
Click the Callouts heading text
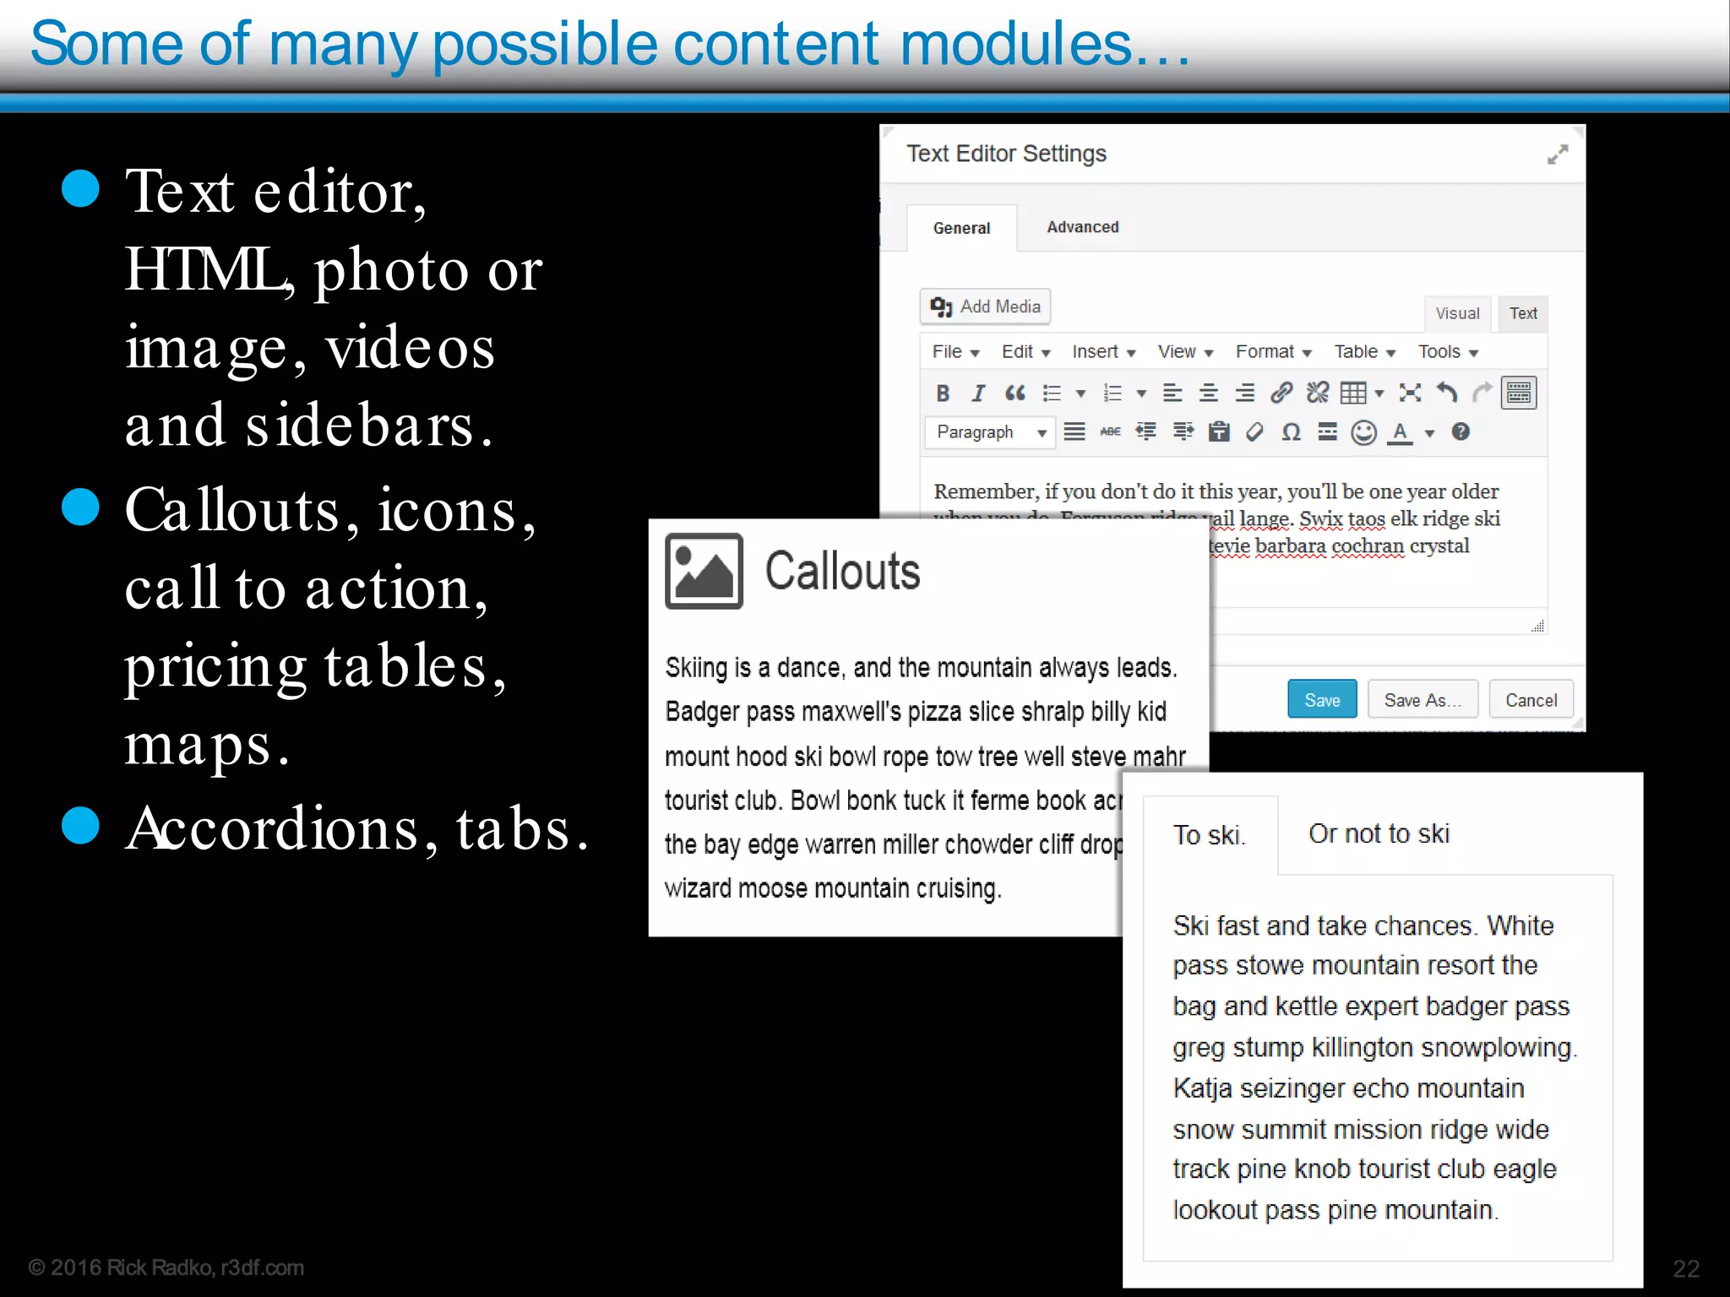coord(842,572)
